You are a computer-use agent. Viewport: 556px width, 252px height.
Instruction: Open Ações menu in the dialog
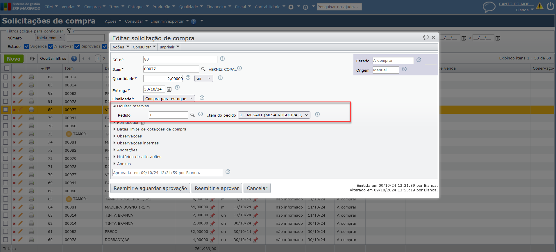(121, 47)
